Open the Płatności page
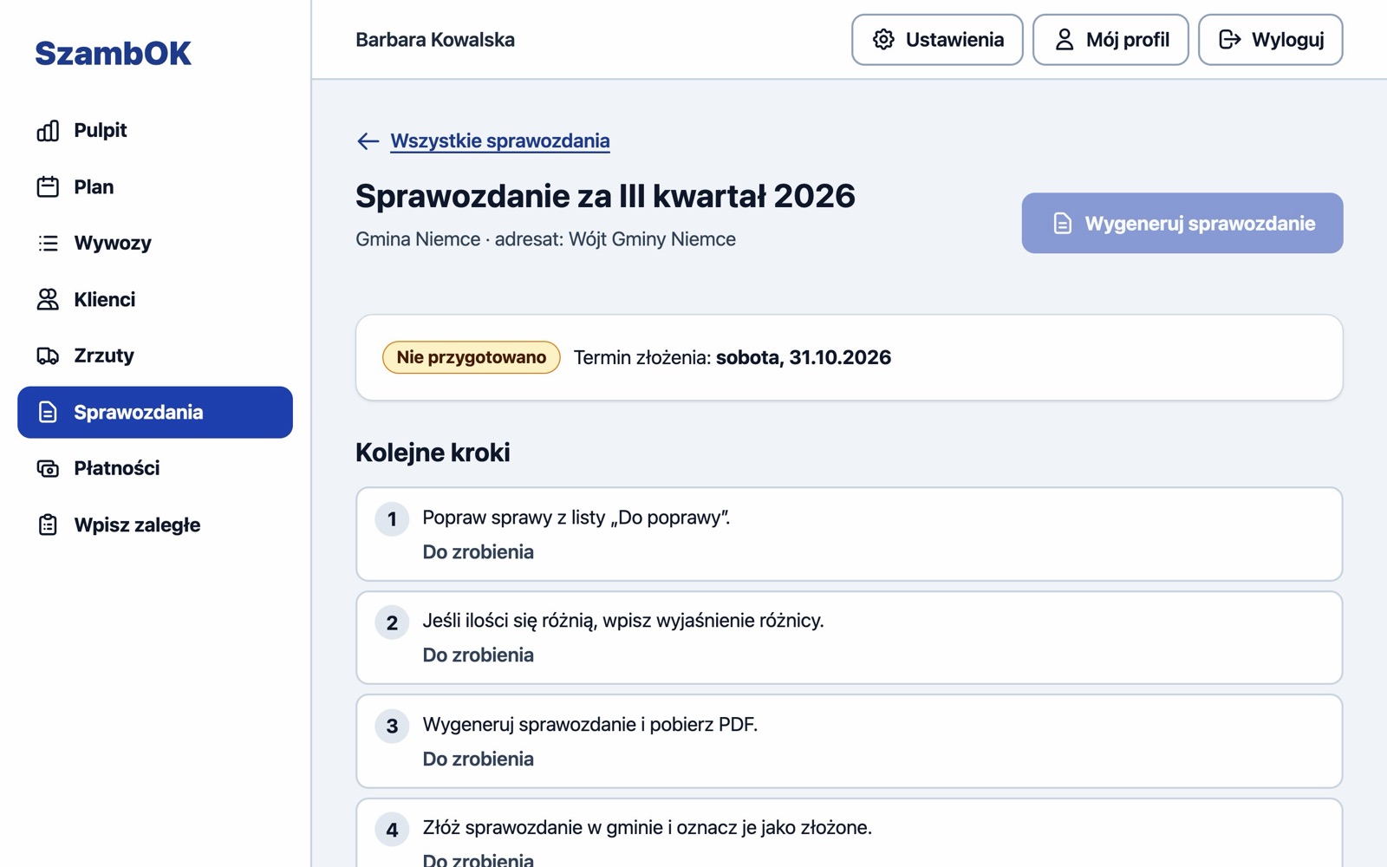Image resolution: width=1387 pixels, height=867 pixels. coord(155,469)
